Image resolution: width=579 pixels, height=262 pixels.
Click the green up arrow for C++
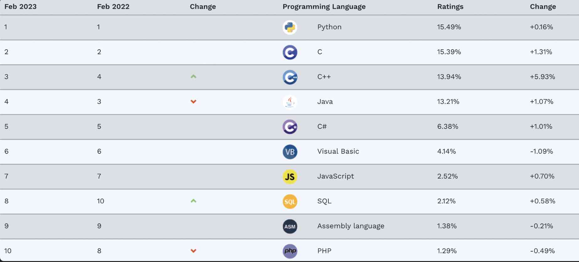point(194,77)
